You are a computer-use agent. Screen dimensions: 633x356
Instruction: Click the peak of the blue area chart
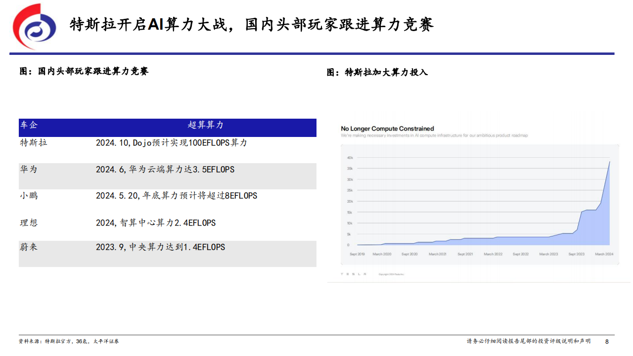click(x=609, y=162)
